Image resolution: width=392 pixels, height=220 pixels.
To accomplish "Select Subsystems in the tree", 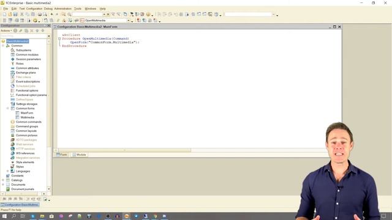I will [x=23, y=50].
